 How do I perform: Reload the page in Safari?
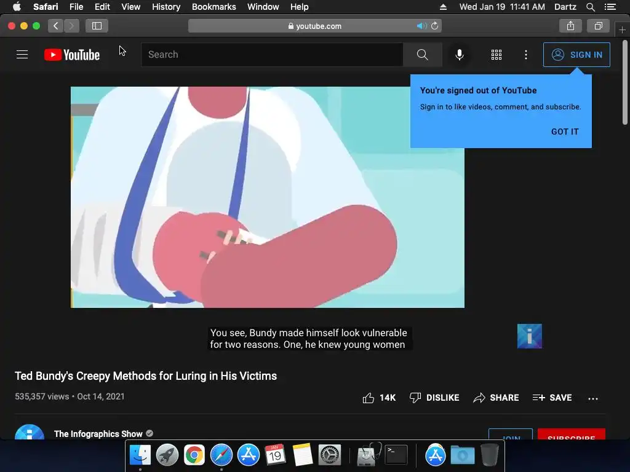[435, 26]
